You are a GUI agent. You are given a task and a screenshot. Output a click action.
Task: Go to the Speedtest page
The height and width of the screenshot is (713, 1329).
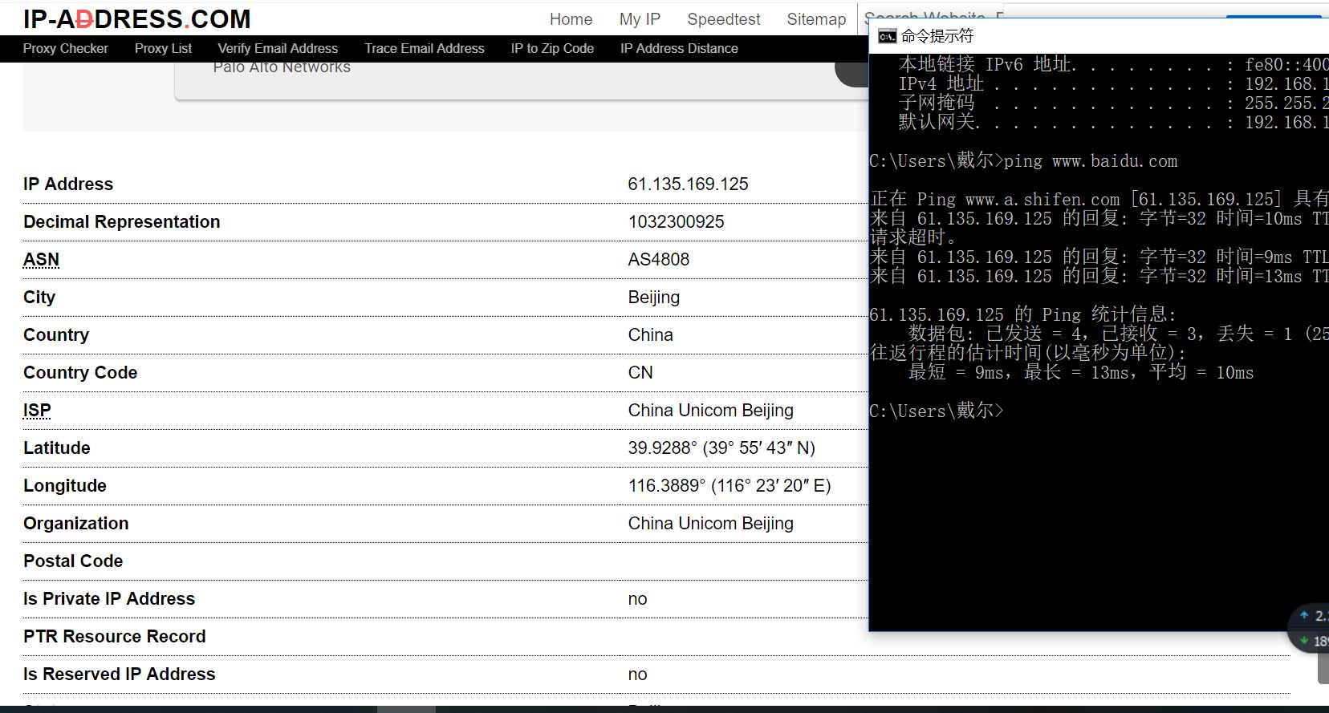tap(723, 19)
